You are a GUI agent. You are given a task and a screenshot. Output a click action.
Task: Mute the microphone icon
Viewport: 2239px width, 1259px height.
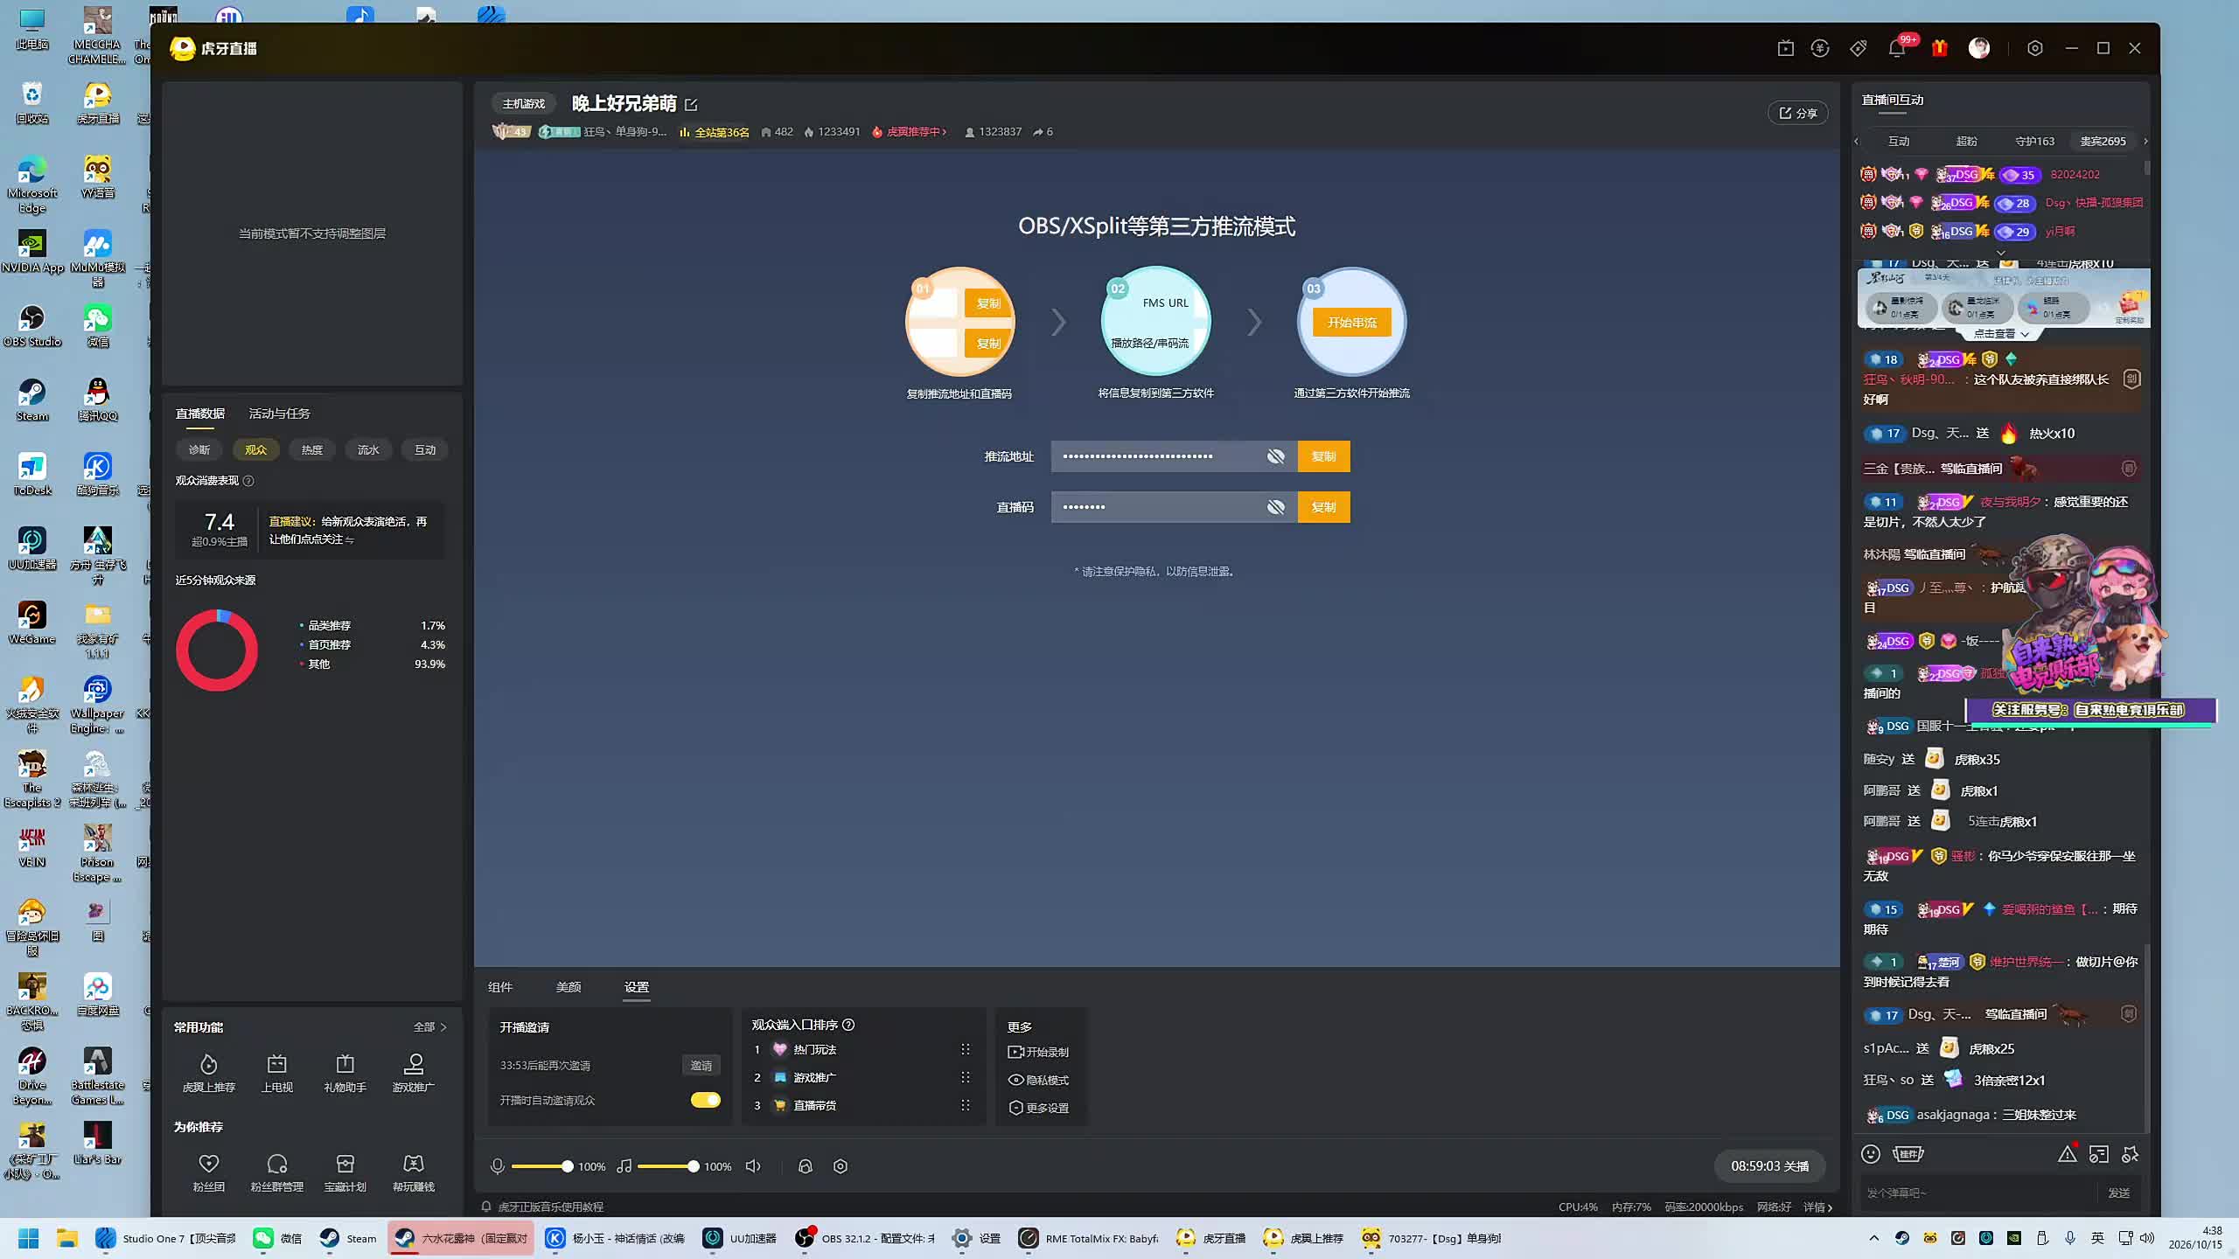[x=497, y=1165]
